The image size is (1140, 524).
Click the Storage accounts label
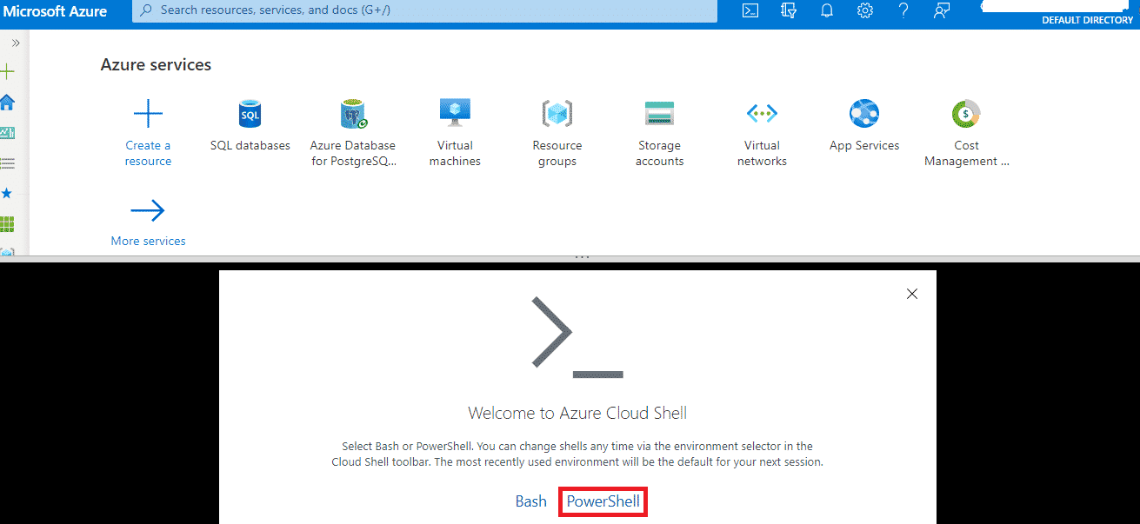(660, 153)
